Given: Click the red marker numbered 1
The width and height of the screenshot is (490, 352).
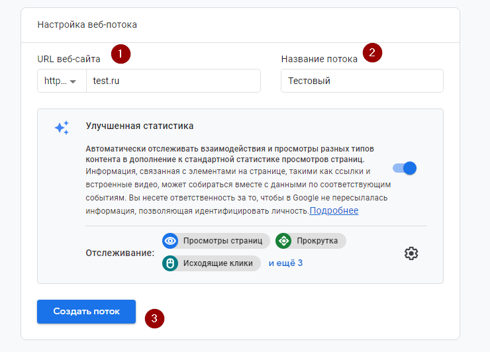Looking at the screenshot, I should point(120,54).
